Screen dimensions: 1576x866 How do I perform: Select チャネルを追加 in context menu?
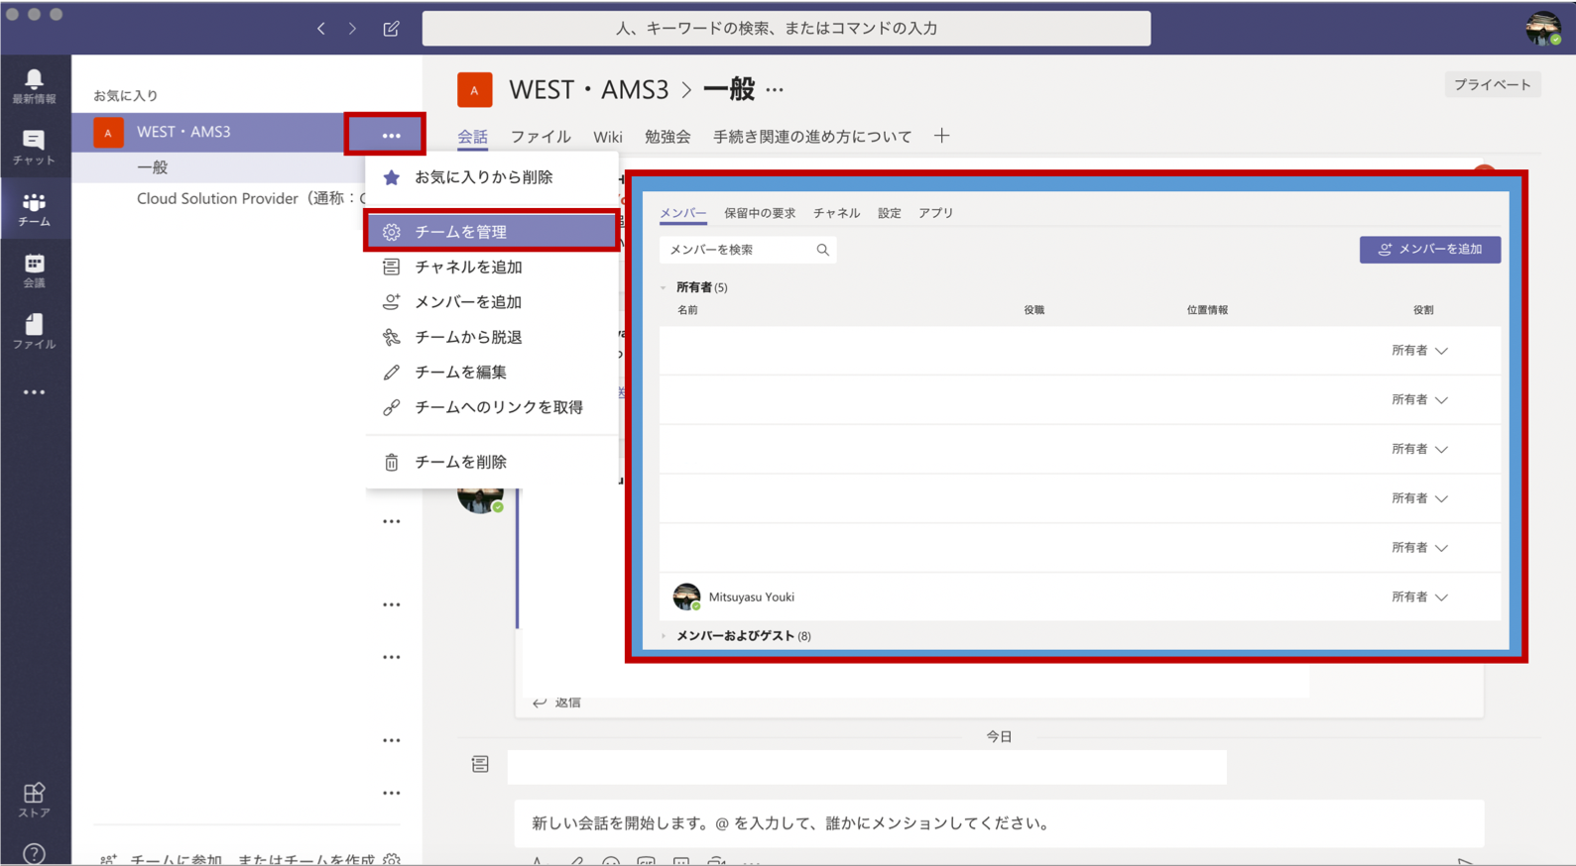[492, 267]
